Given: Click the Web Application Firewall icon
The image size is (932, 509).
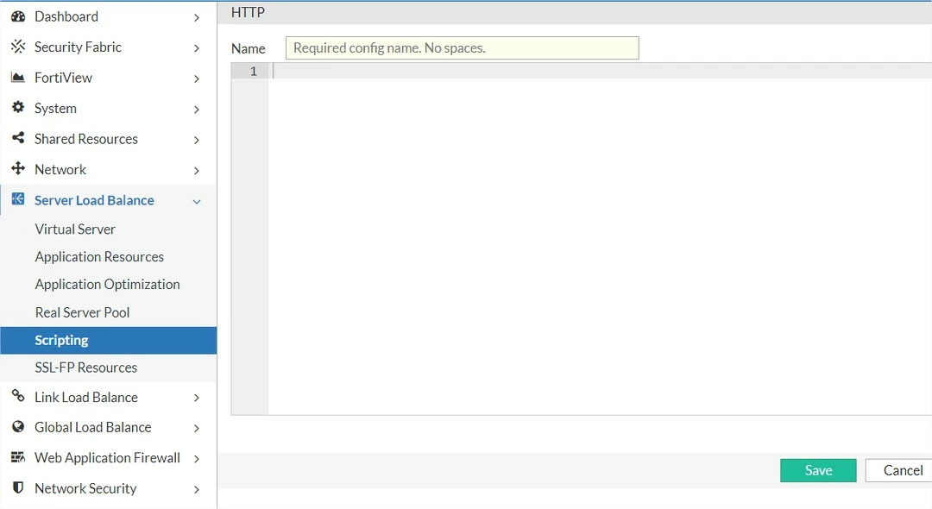Looking at the screenshot, I should 18,456.
